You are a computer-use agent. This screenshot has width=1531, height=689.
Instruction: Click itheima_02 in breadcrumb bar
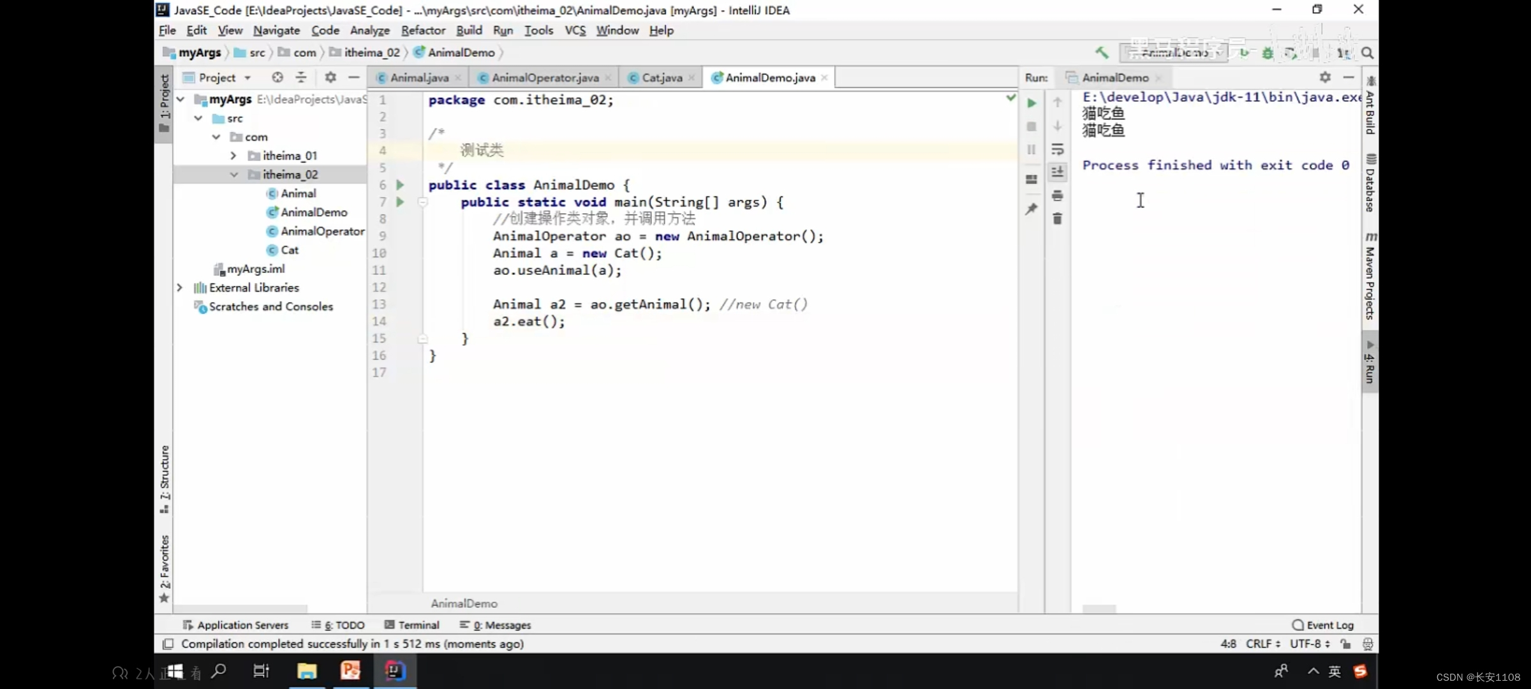pyautogui.click(x=365, y=52)
